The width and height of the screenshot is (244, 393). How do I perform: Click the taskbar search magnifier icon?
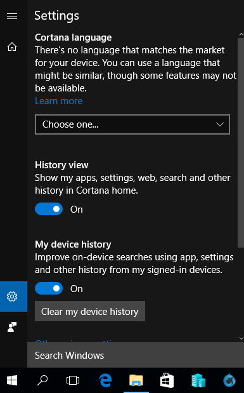(42, 380)
